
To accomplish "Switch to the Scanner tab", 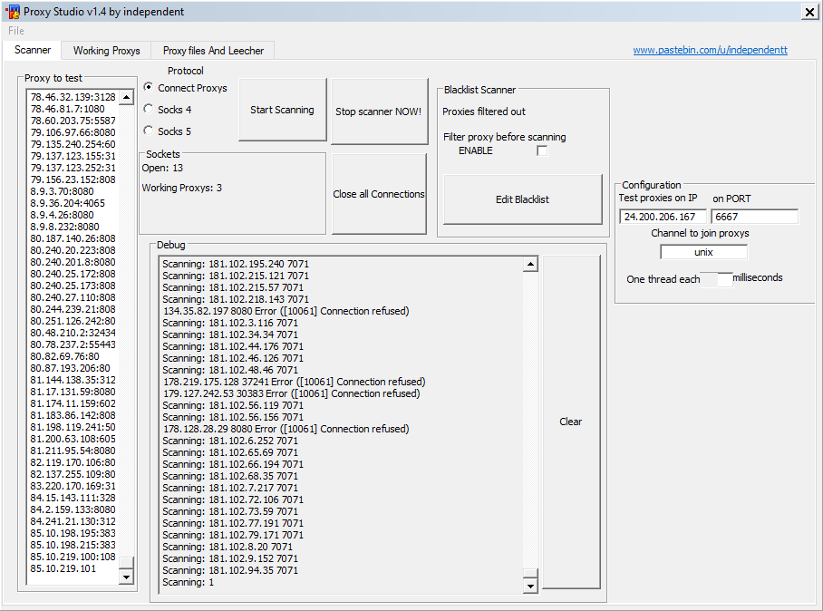I will [x=33, y=50].
